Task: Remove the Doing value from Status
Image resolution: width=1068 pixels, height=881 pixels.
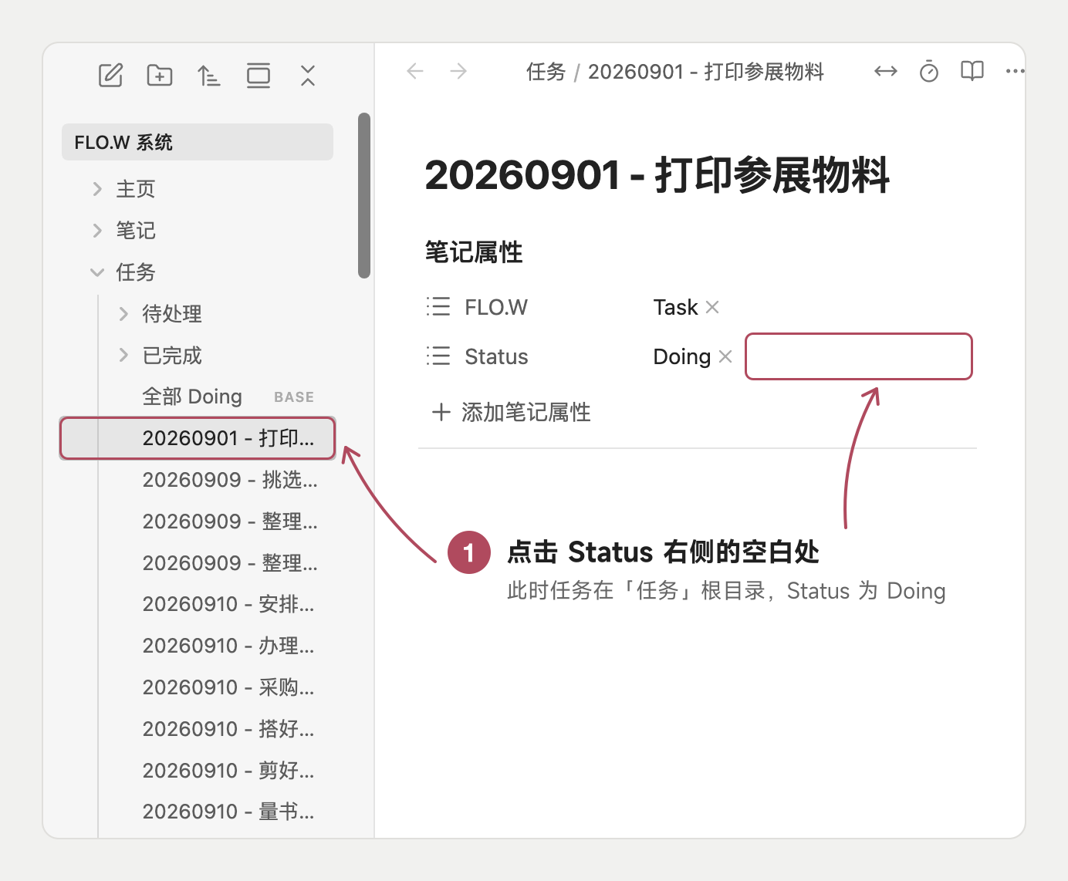Action: tap(725, 356)
